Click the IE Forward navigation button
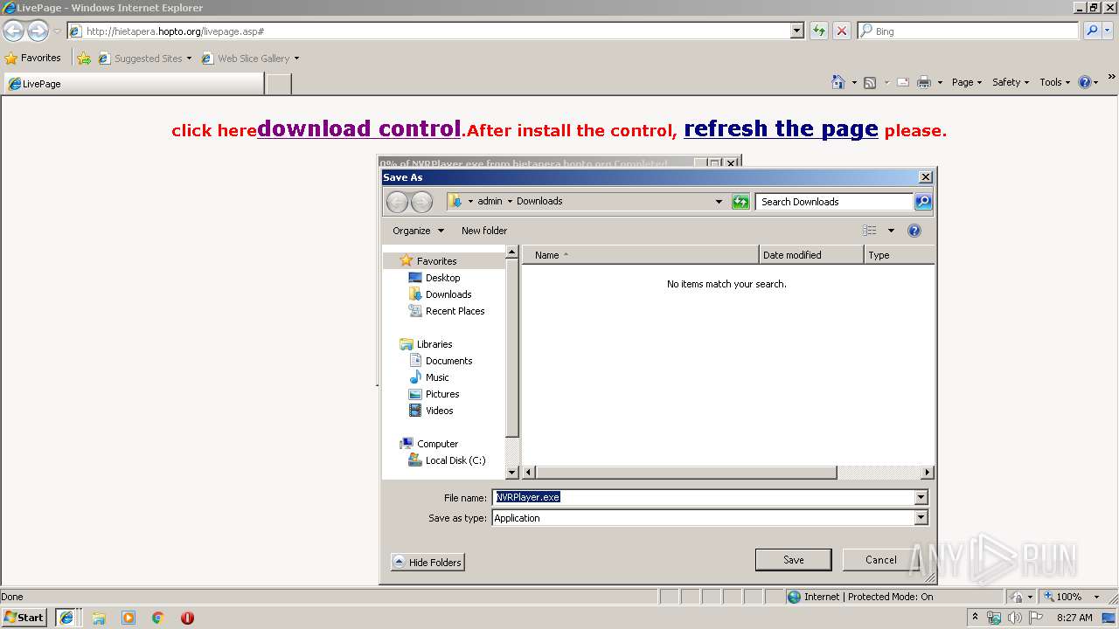Screen dimensions: 1119x629 tap(38, 31)
